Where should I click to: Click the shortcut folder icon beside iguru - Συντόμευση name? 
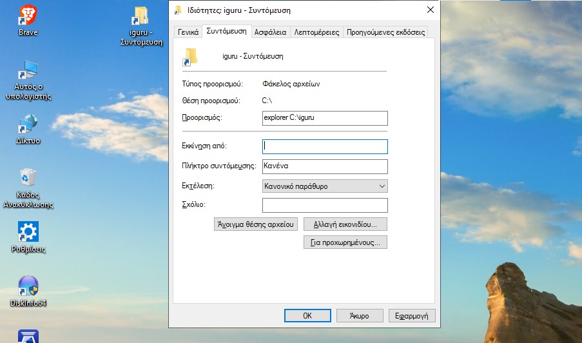pos(190,57)
